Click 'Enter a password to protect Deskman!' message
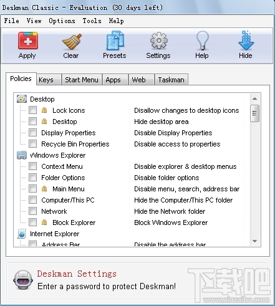 (x=107, y=286)
